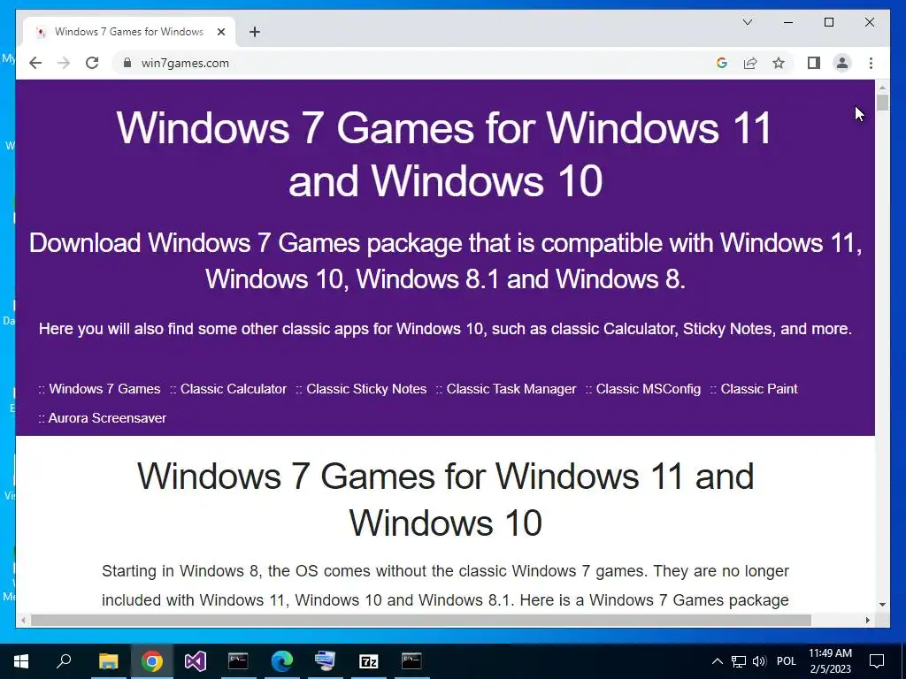906x679 pixels.
Task: Open the Google icon in the address bar
Action: [722, 63]
